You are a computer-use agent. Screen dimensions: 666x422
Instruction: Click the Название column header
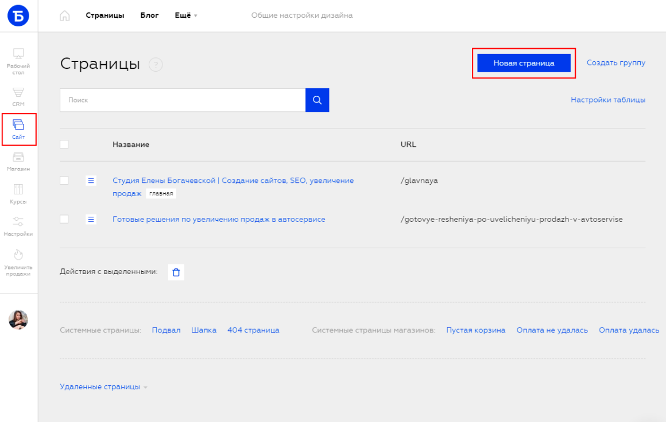coord(131,144)
